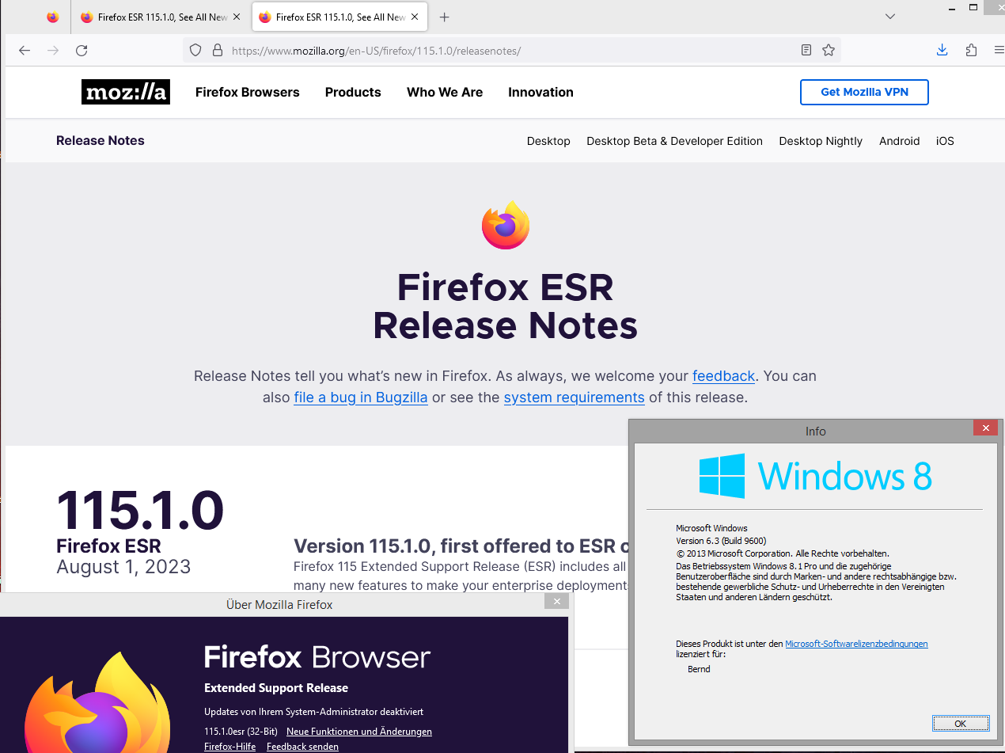Close the Über Mozilla Firefox dialog
The height and width of the screenshot is (753, 1005).
point(556,602)
